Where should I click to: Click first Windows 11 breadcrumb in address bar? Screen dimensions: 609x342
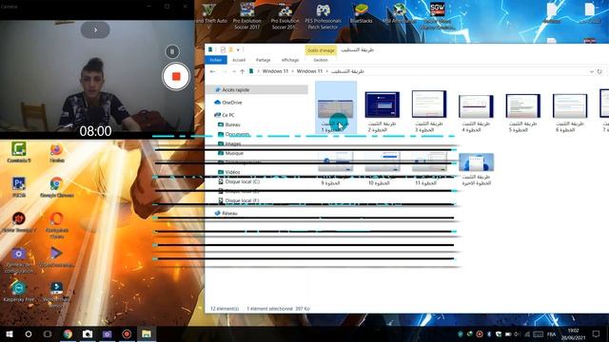pyautogui.click(x=275, y=71)
